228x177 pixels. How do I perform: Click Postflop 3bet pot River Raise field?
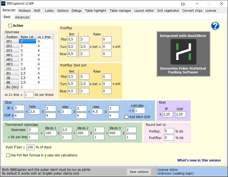coord(84,91)
